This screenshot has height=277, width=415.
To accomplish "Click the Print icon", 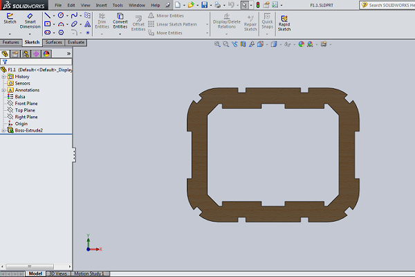I will pyautogui.click(x=218, y=5).
